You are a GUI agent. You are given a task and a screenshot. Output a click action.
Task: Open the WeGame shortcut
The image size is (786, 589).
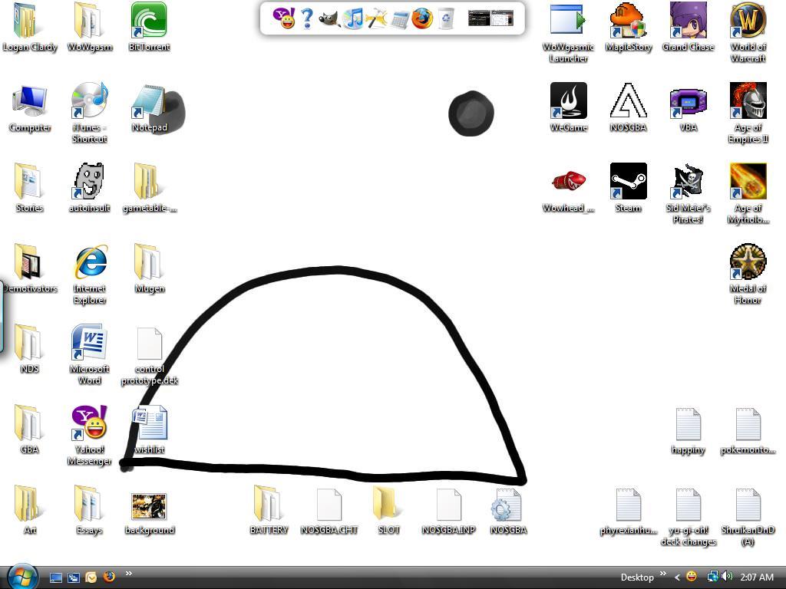(568, 108)
